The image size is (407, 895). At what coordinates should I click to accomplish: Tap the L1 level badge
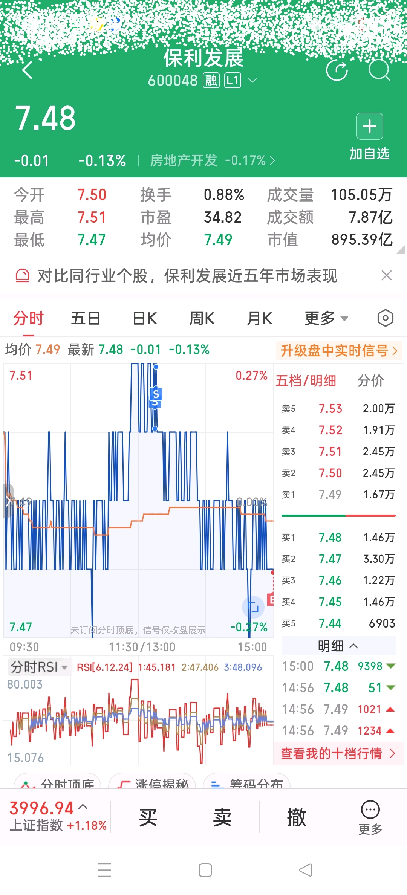click(x=233, y=80)
